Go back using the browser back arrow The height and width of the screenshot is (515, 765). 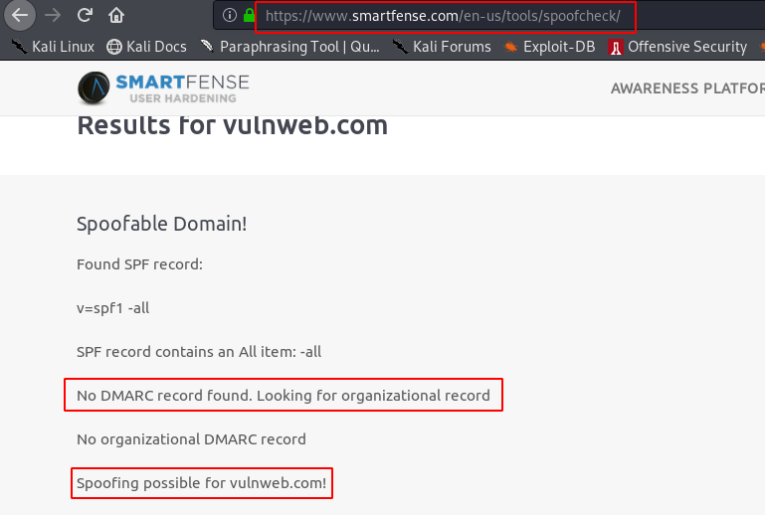tap(20, 16)
